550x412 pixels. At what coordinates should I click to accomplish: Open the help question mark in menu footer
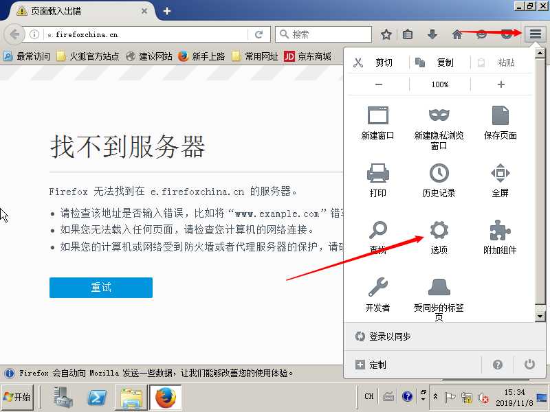click(497, 365)
